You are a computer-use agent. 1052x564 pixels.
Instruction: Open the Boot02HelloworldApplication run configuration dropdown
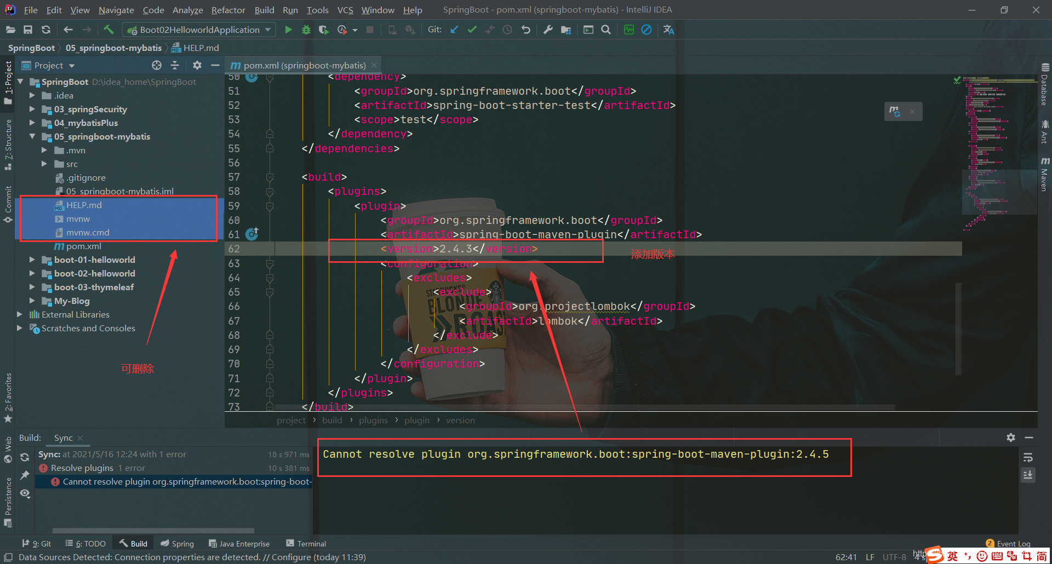[x=199, y=30]
